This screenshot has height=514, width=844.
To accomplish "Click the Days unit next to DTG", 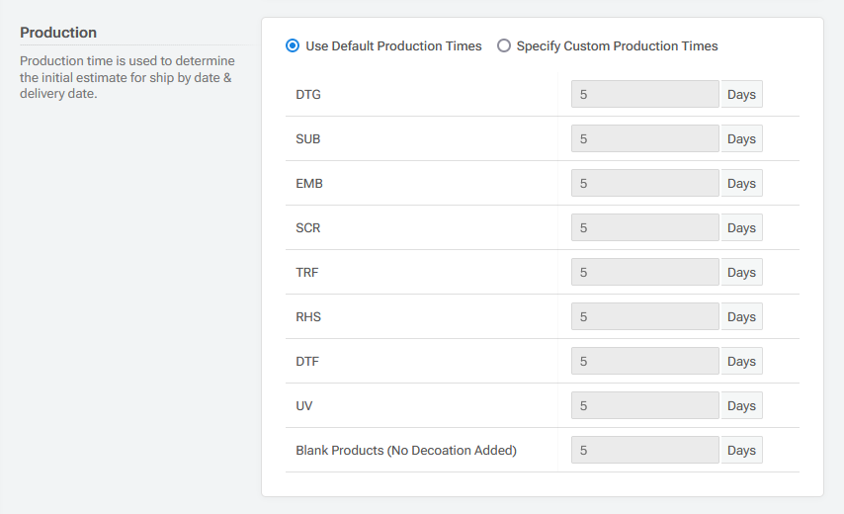I will 742,94.
